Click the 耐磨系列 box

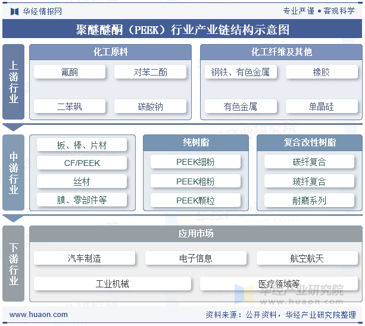click(309, 200)
